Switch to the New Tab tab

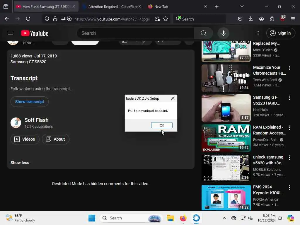coord(161,6)
